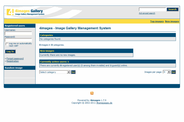This screenshot has height=122, width=184.
Task: Click the Log In button
Action: coord(10,52)
